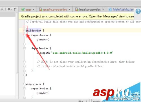Close the local.properties tab
The height and width of the screenshot is (102, 141).
pos(103,10)
